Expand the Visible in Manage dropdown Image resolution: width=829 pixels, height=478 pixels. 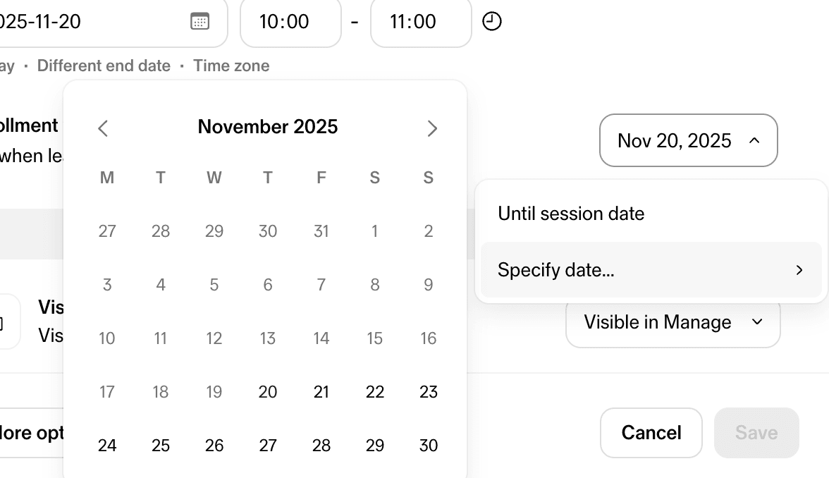pos(673,322)
